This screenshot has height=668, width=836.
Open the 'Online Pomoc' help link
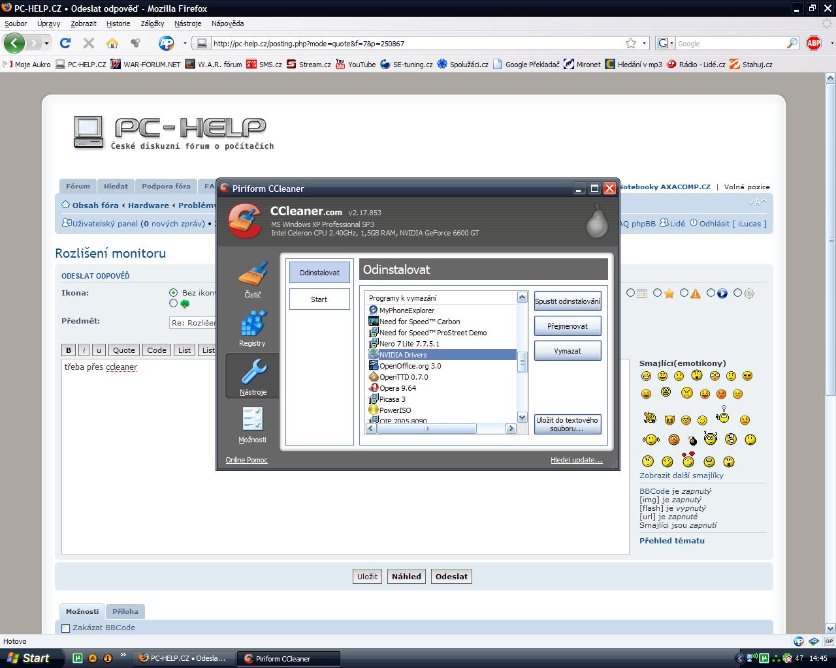pos(247,460)
